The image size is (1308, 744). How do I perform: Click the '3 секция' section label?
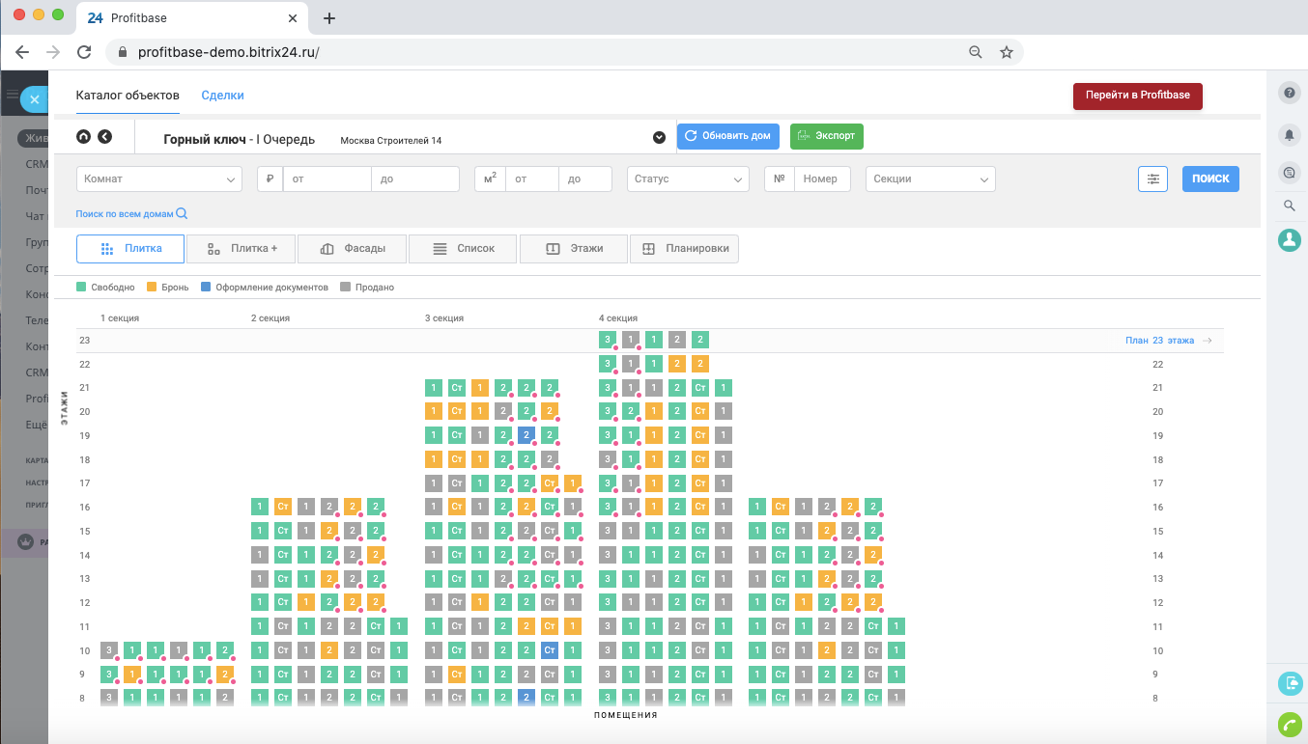tap(444, 317)
